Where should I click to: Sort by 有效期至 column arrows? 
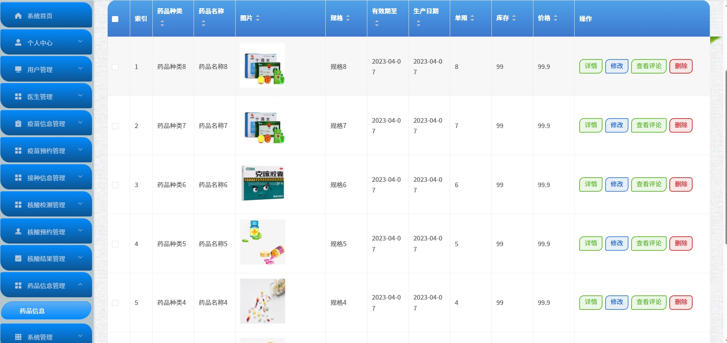click(x=377, y=24)
